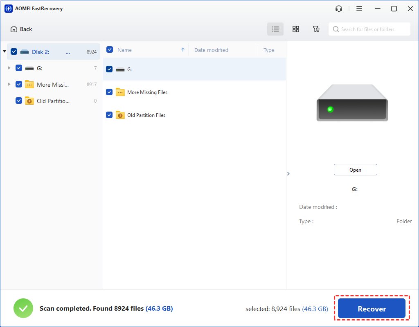Image resolution: width=419 pixels, height=327 pixels.
Task: Click the Recover button
Action: pyautogui.click(x=372, y=308)
